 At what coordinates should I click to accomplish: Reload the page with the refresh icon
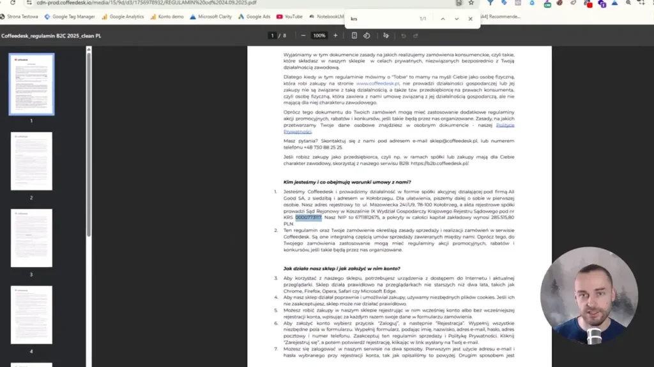(x=13, y=3)
